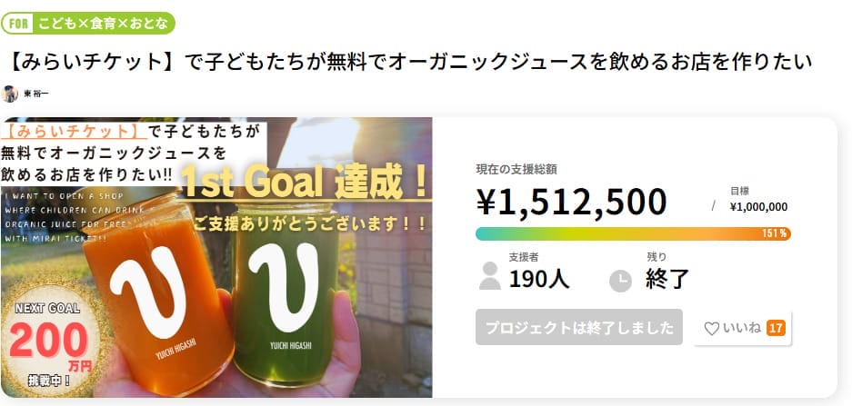
Task: Click the orange 17 like count badge
Action: click(x=776, y=328)
